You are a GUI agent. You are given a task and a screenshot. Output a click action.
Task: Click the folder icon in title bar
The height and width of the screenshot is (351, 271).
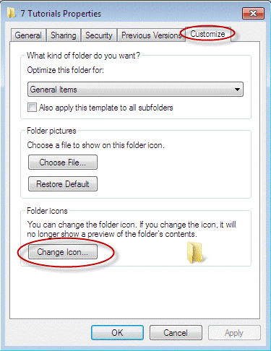[11, 13]
